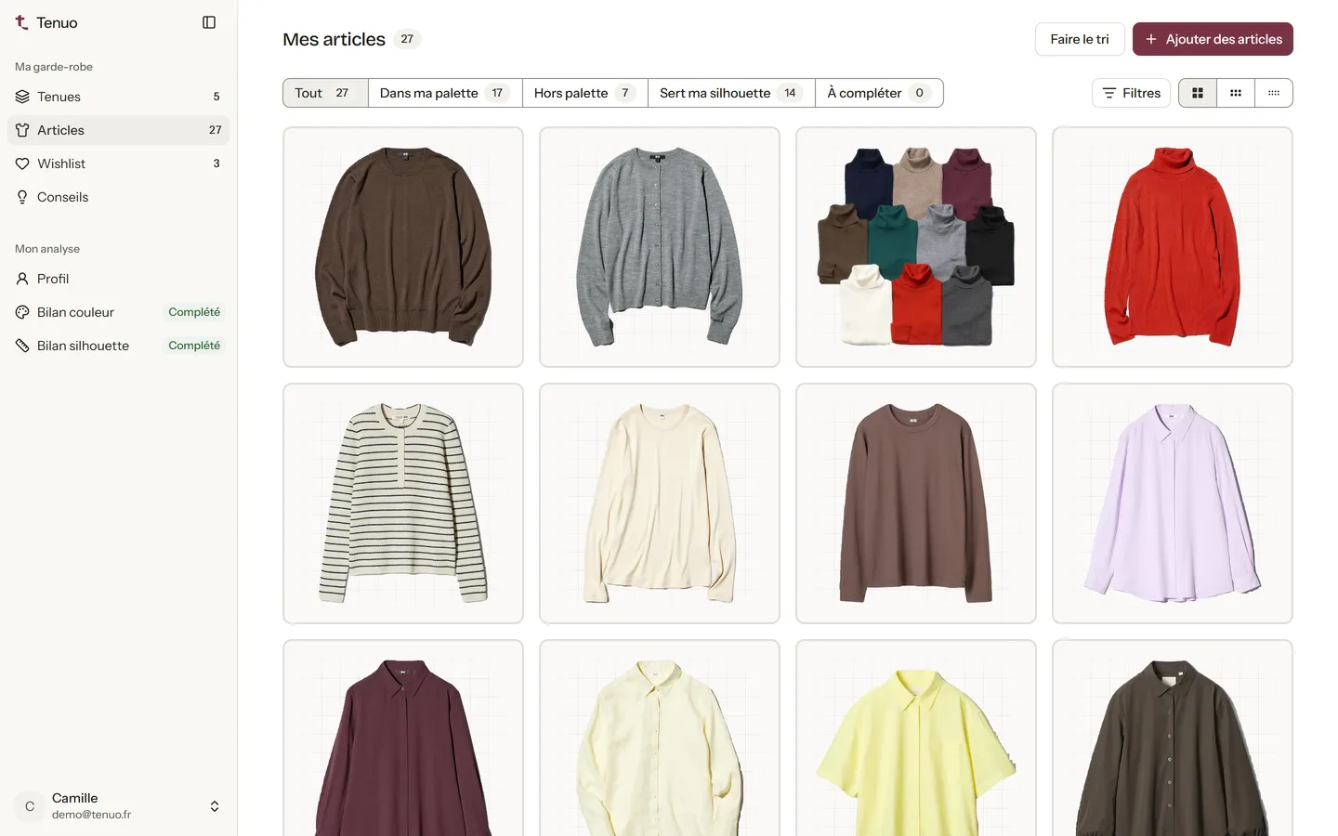Click the Profil person icon
The width and height of the screenshot is (1338, 836).
pyautogui.click(x=22, y=279)
